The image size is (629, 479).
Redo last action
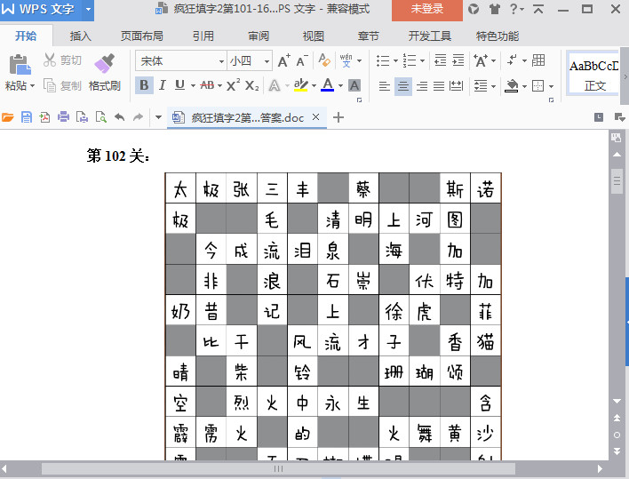138,117
